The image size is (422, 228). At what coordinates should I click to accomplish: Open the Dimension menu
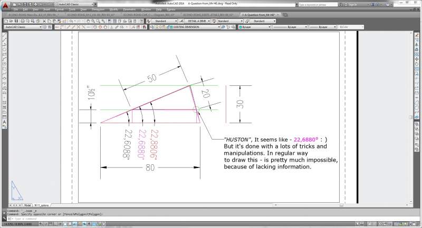click(x=98, y=9)
